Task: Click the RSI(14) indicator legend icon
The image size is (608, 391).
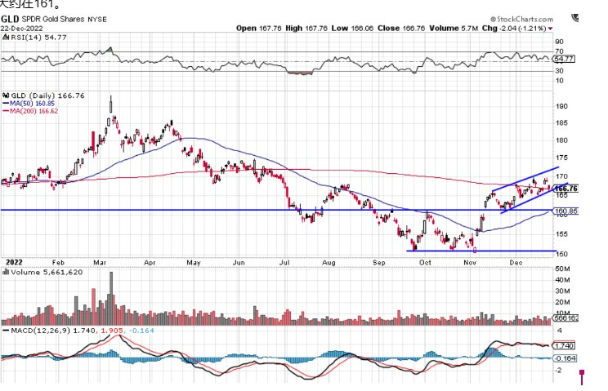Action: coord(5,38)
